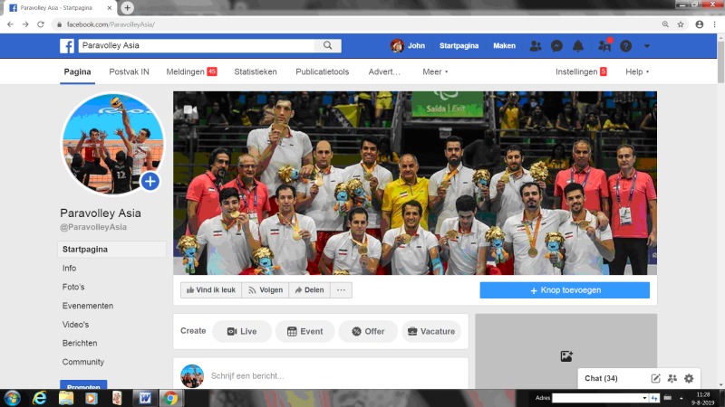Screen dimensions: 725x407
Task: Start new chat message compose icon
Action: (x=655, y=378)
